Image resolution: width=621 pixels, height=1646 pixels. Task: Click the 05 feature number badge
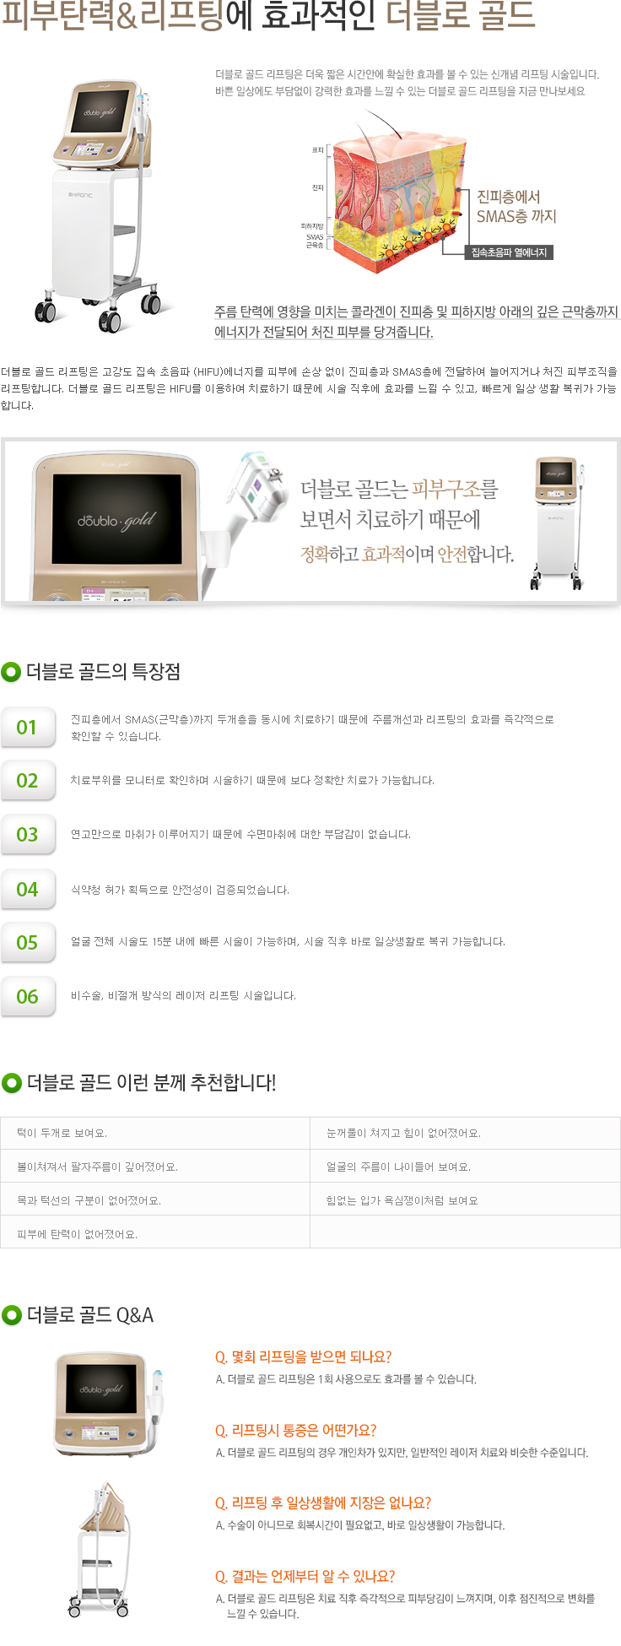28,942
